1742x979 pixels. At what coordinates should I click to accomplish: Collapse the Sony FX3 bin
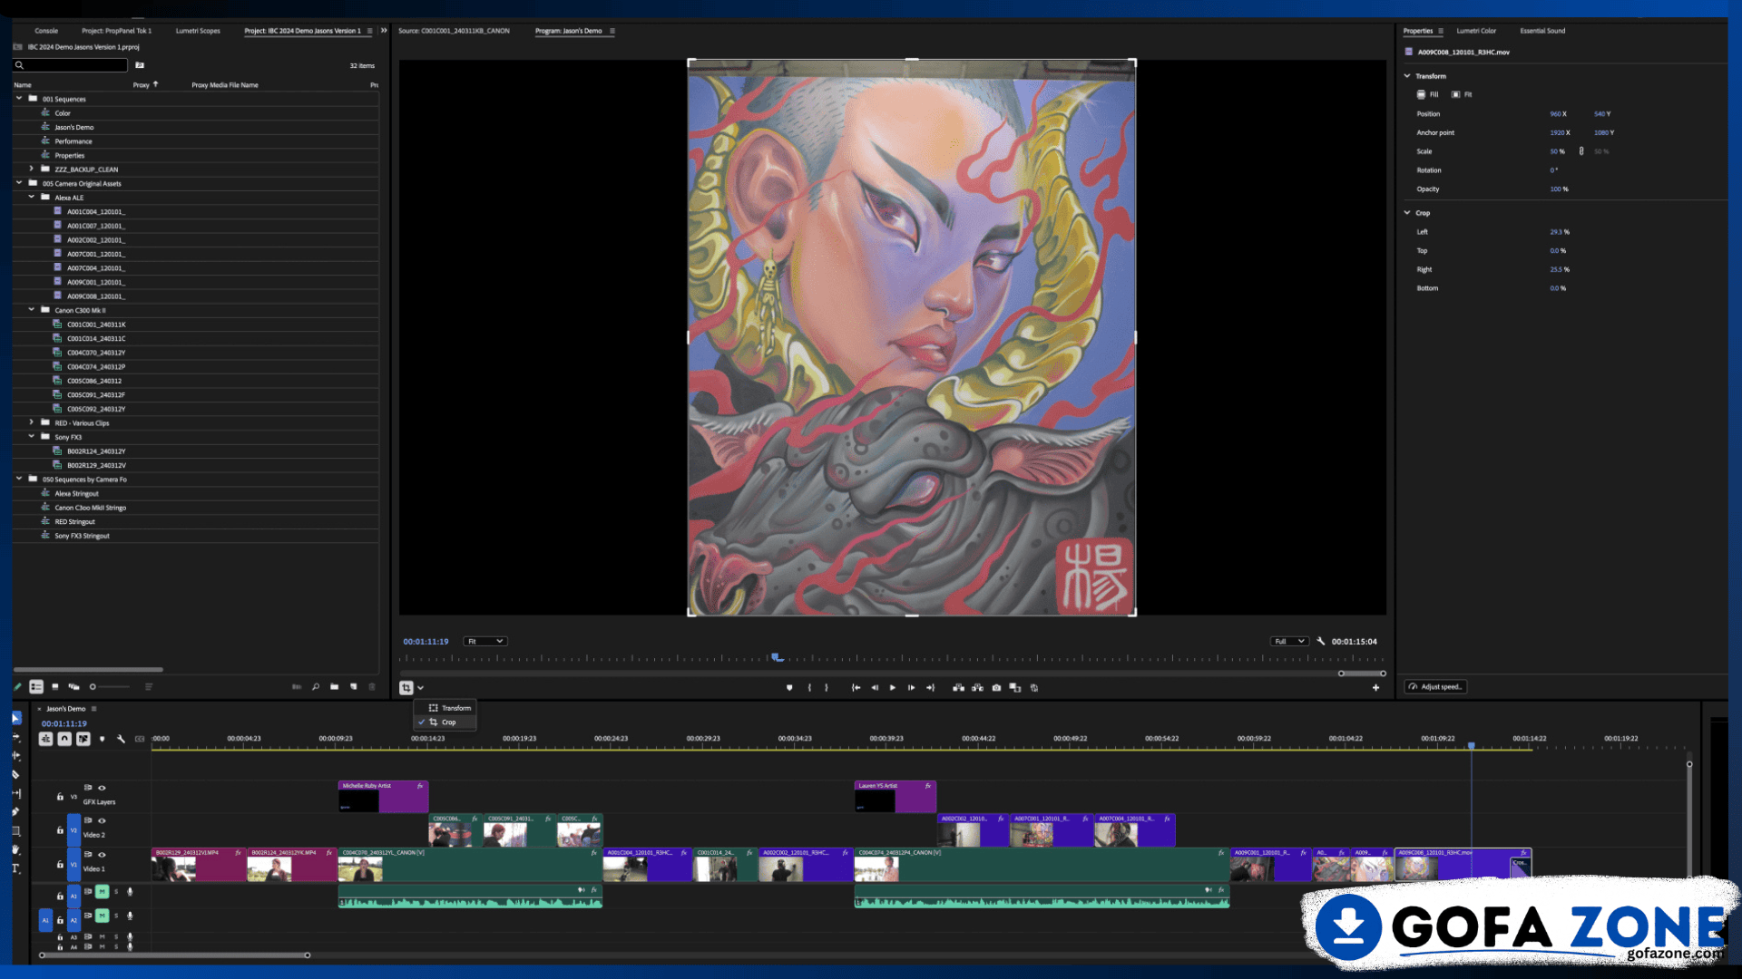pyautogui.click(x=31, y=436)
